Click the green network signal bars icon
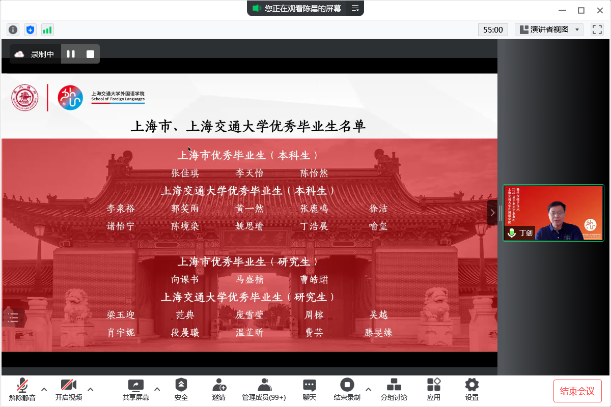611x407 pixels. pos(47,30)
